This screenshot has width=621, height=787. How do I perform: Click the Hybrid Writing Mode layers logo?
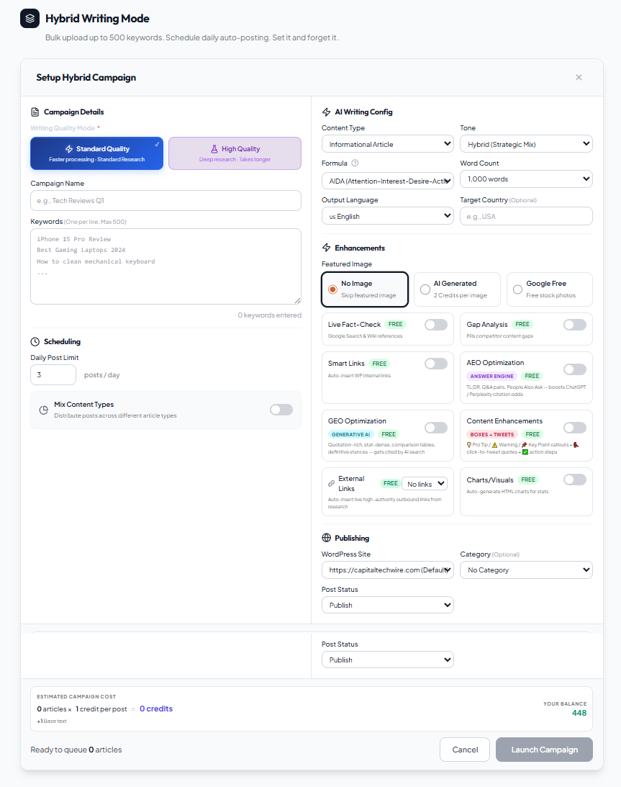pos(30,19)
